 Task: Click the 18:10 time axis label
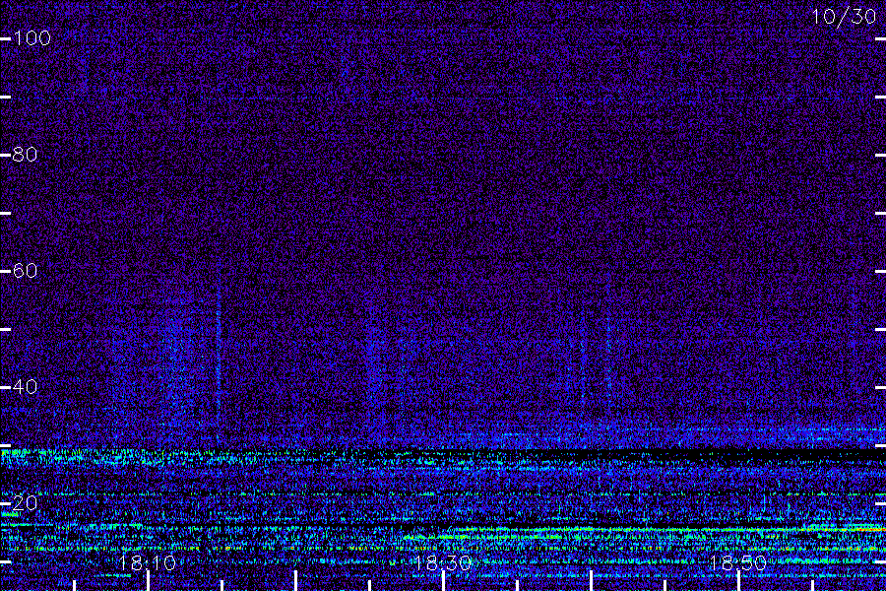[x=148, y=563]
